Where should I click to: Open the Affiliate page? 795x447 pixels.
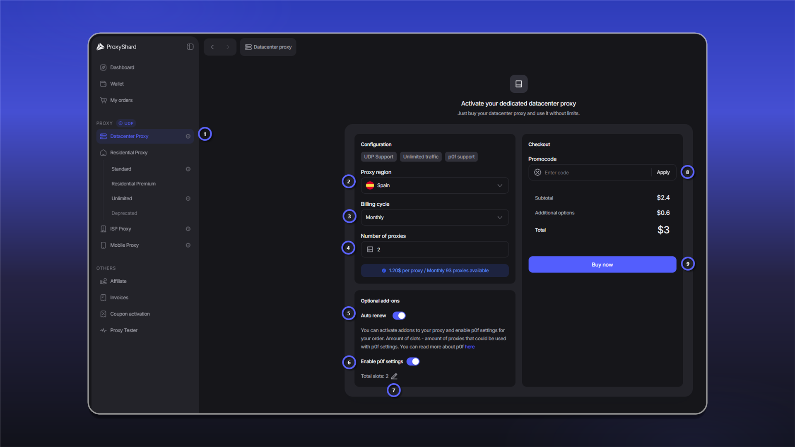coord(145,281)
